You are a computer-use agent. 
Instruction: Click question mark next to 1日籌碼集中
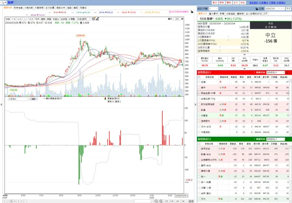pos(228,37)
